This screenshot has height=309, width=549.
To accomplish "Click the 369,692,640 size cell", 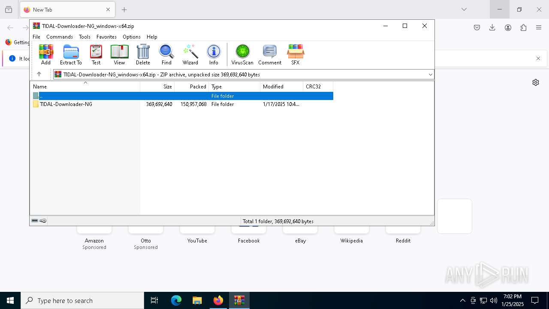I will (159, 104).
